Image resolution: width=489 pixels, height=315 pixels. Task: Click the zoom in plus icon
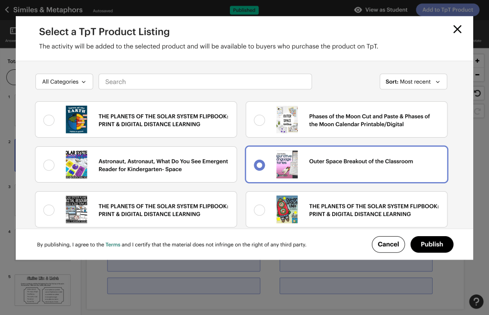pos(477,61)
